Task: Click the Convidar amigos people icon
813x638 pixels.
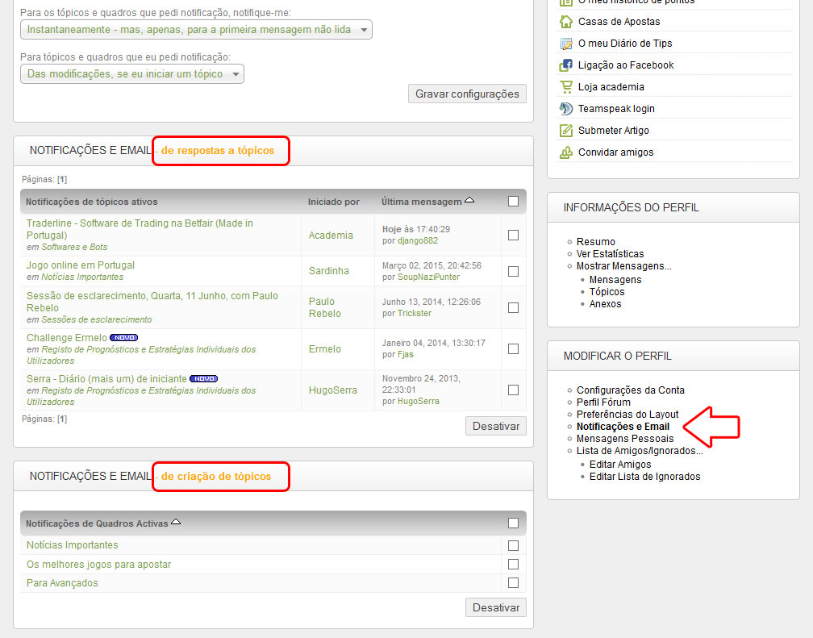Action: (566, 152)
